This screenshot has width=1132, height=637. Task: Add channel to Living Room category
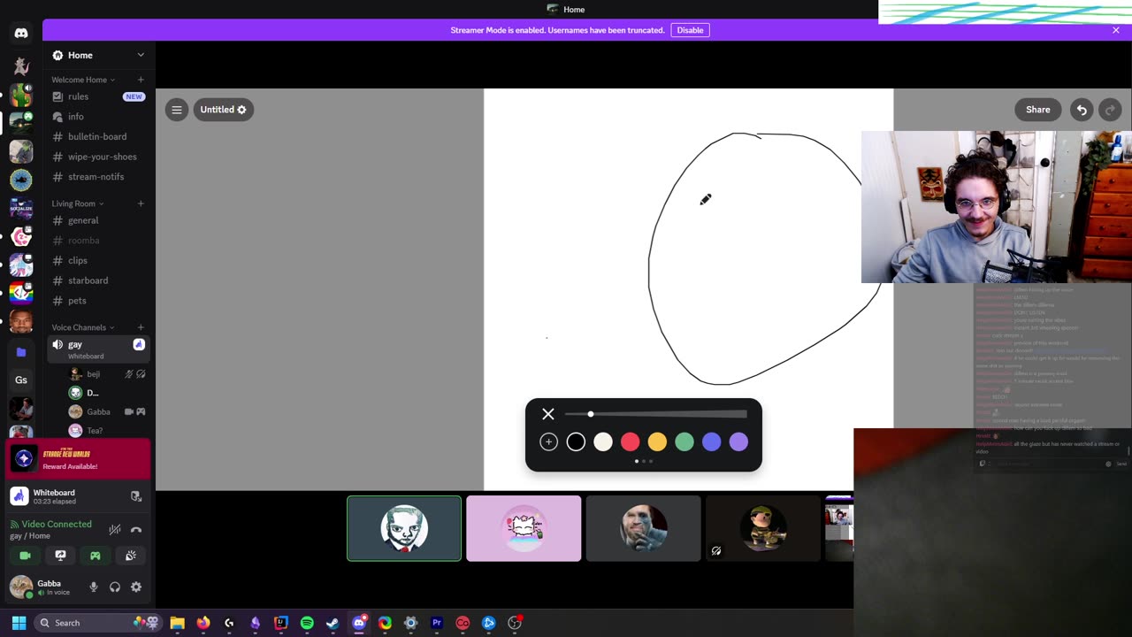click(x=141, y=203)
